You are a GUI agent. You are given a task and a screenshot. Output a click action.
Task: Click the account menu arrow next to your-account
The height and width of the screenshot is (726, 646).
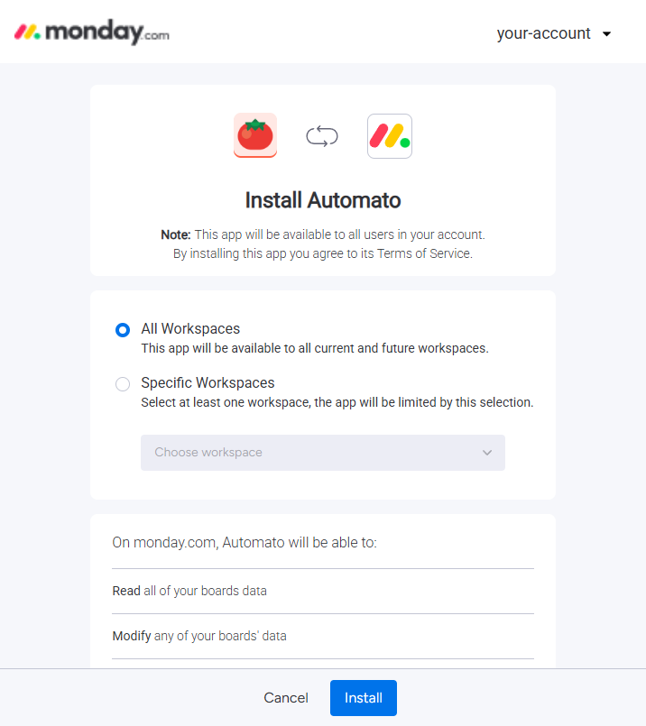click(x=607, y=33)
